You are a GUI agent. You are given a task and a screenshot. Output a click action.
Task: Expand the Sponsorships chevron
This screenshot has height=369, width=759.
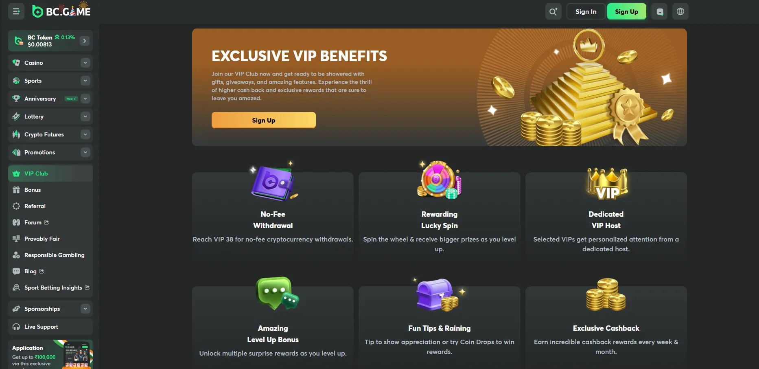(85, 309)
